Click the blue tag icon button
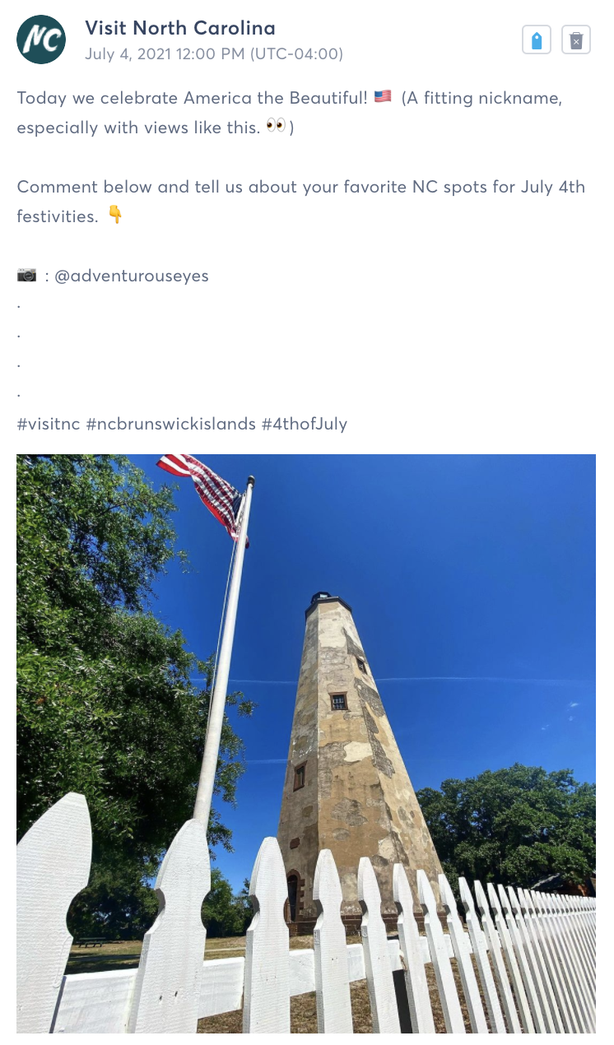The width and height of the screenshot is (614, 1045). 537,40
